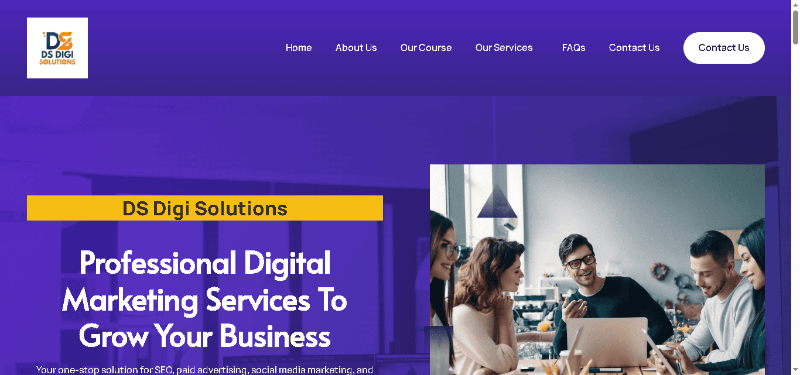This screenshot has height=375, width=800.
Task: Click the vertical scrollbar thumb
Action: coord(795,27)
